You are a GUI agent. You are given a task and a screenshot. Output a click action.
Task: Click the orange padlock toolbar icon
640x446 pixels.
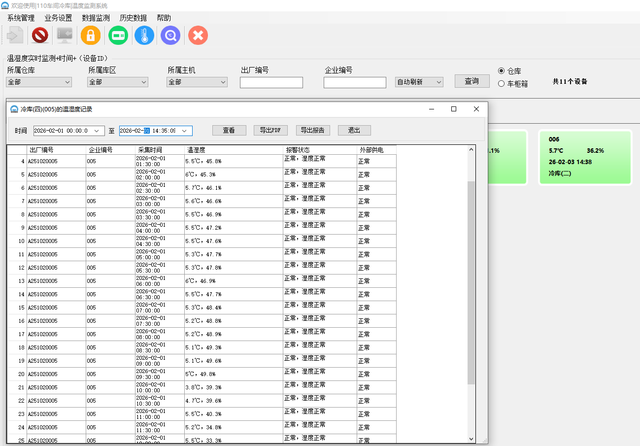91,35
